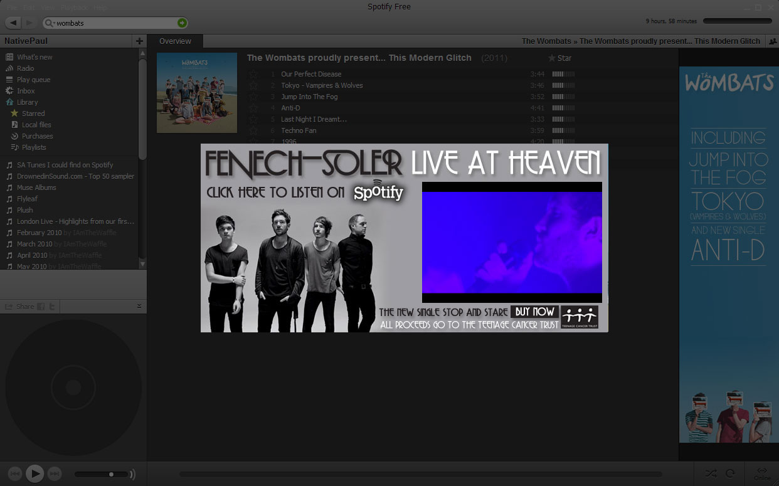Toggle shuffle playback icon

[x=711, y=473]
